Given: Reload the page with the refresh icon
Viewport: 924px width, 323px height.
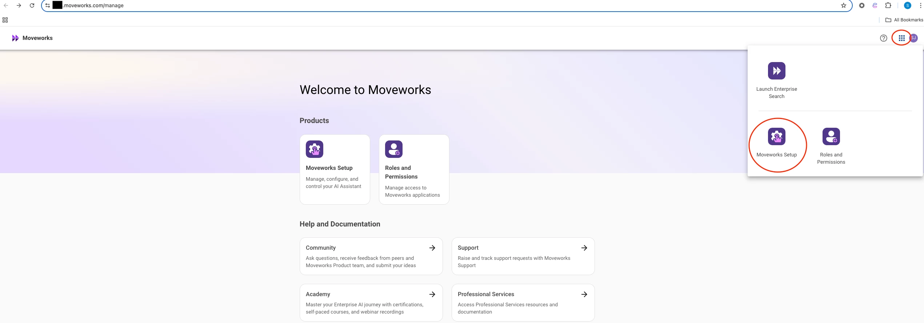Looking at the screenshot, I should 32,5.
